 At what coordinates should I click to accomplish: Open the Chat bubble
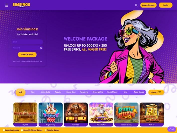(171, 129)
